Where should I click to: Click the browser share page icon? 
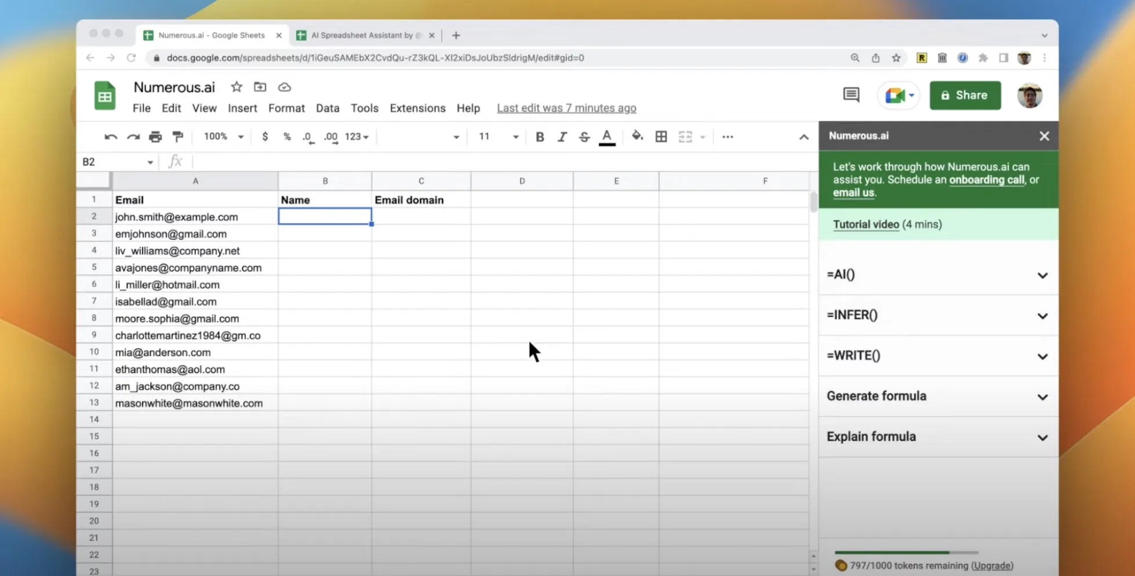pyautogui.click(x=876, y=58)
